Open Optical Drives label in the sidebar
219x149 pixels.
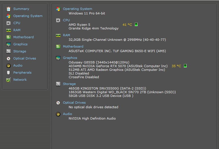(x=25, y=58)
